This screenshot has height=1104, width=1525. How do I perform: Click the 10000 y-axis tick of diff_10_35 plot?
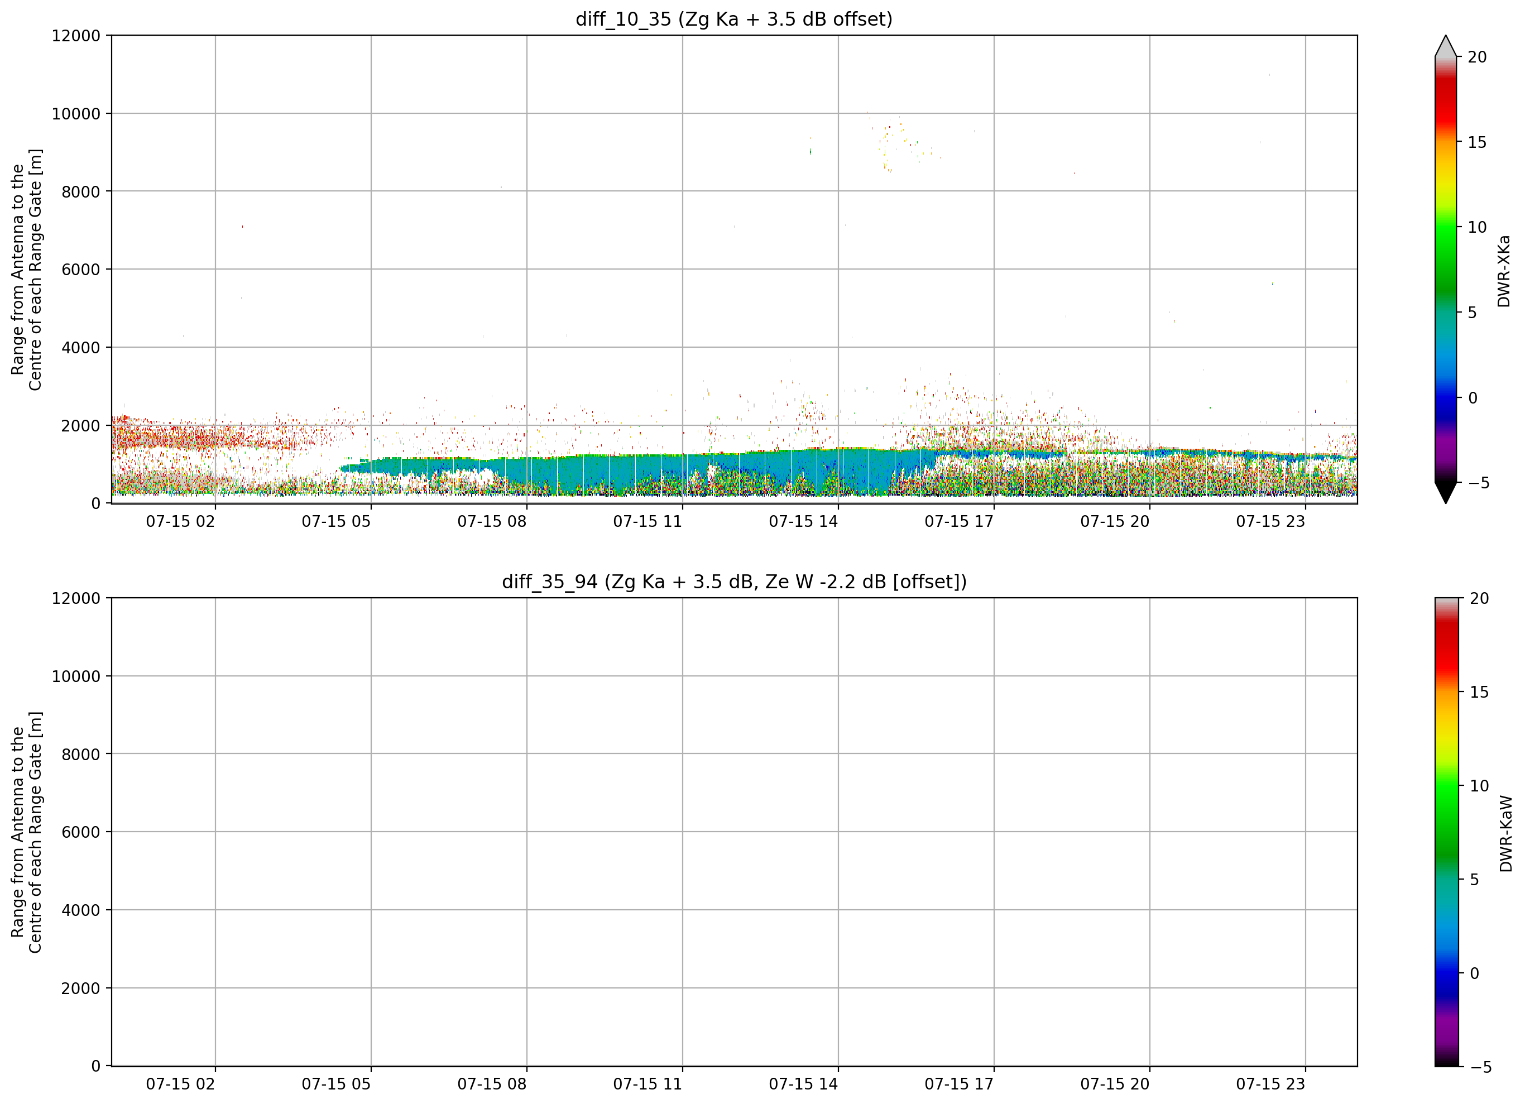click(76, 114)
